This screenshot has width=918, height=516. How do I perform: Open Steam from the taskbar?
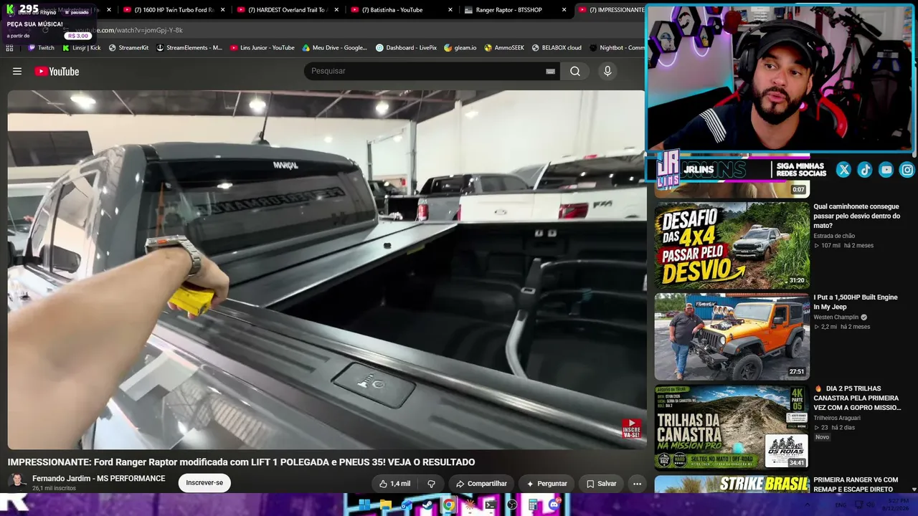pos(427,505)
